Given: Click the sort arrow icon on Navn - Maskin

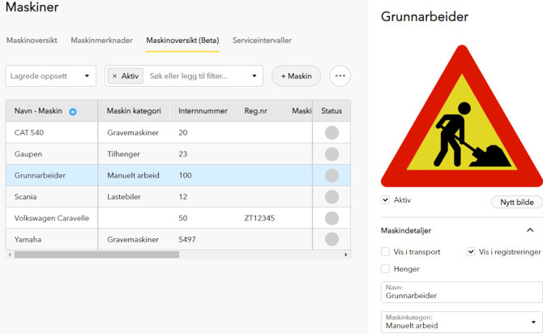Looking at the screenshot, I should (x=72, y=112).
